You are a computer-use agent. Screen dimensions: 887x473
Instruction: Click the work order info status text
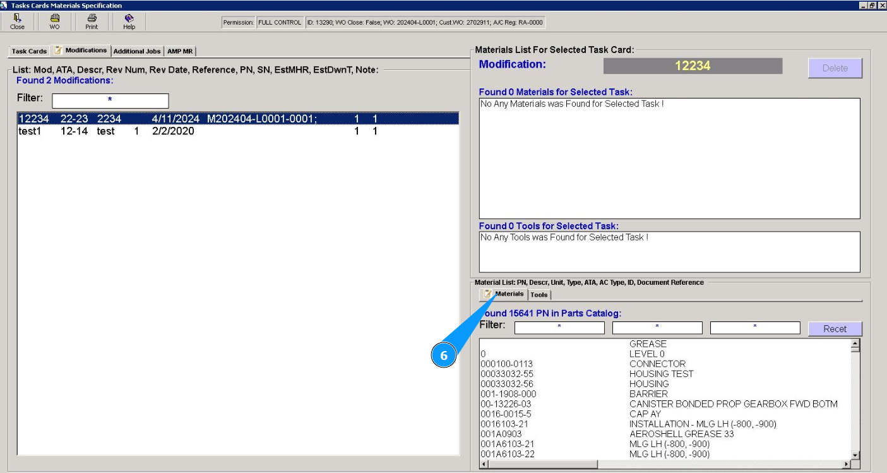[x=425, y=23]
